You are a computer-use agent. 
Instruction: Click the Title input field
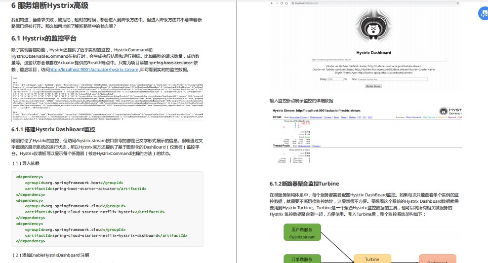coord(392,79)
